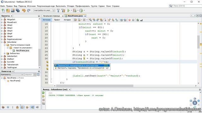
Task: Select NewJFrame.java in project tree
Action: click(22, 51)
